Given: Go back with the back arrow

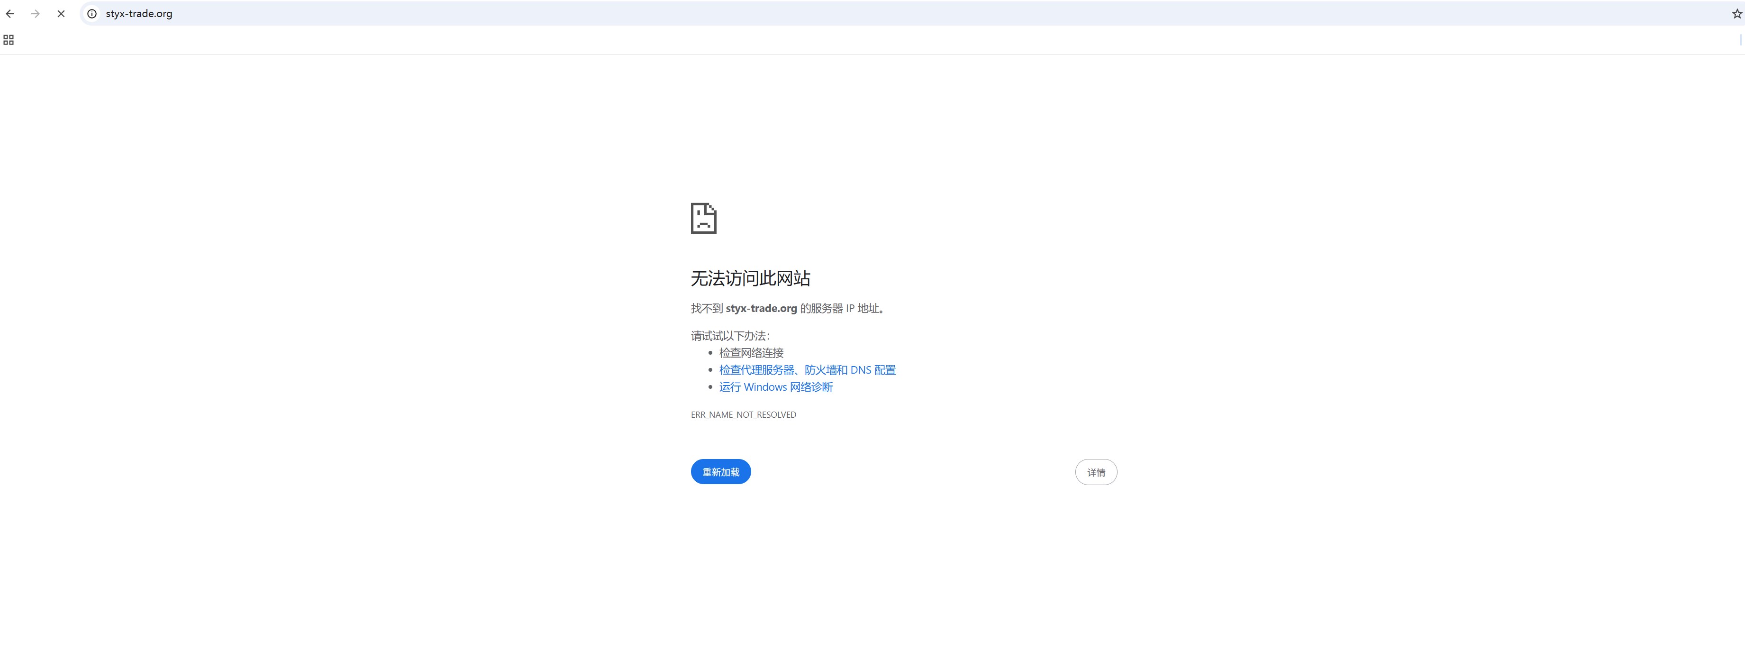Looking at the screenshot, I should click(x=10, y=14).
